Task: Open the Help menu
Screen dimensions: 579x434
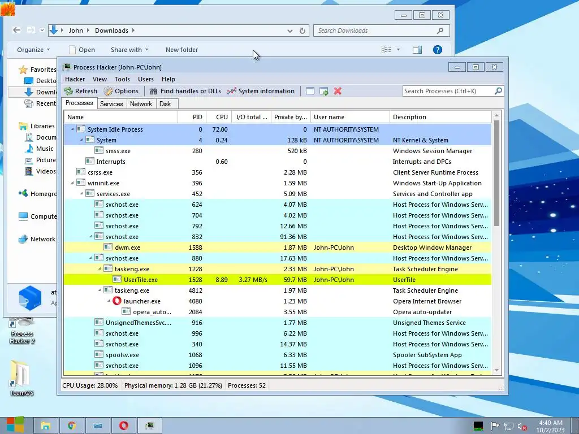Action: (168, 79)
